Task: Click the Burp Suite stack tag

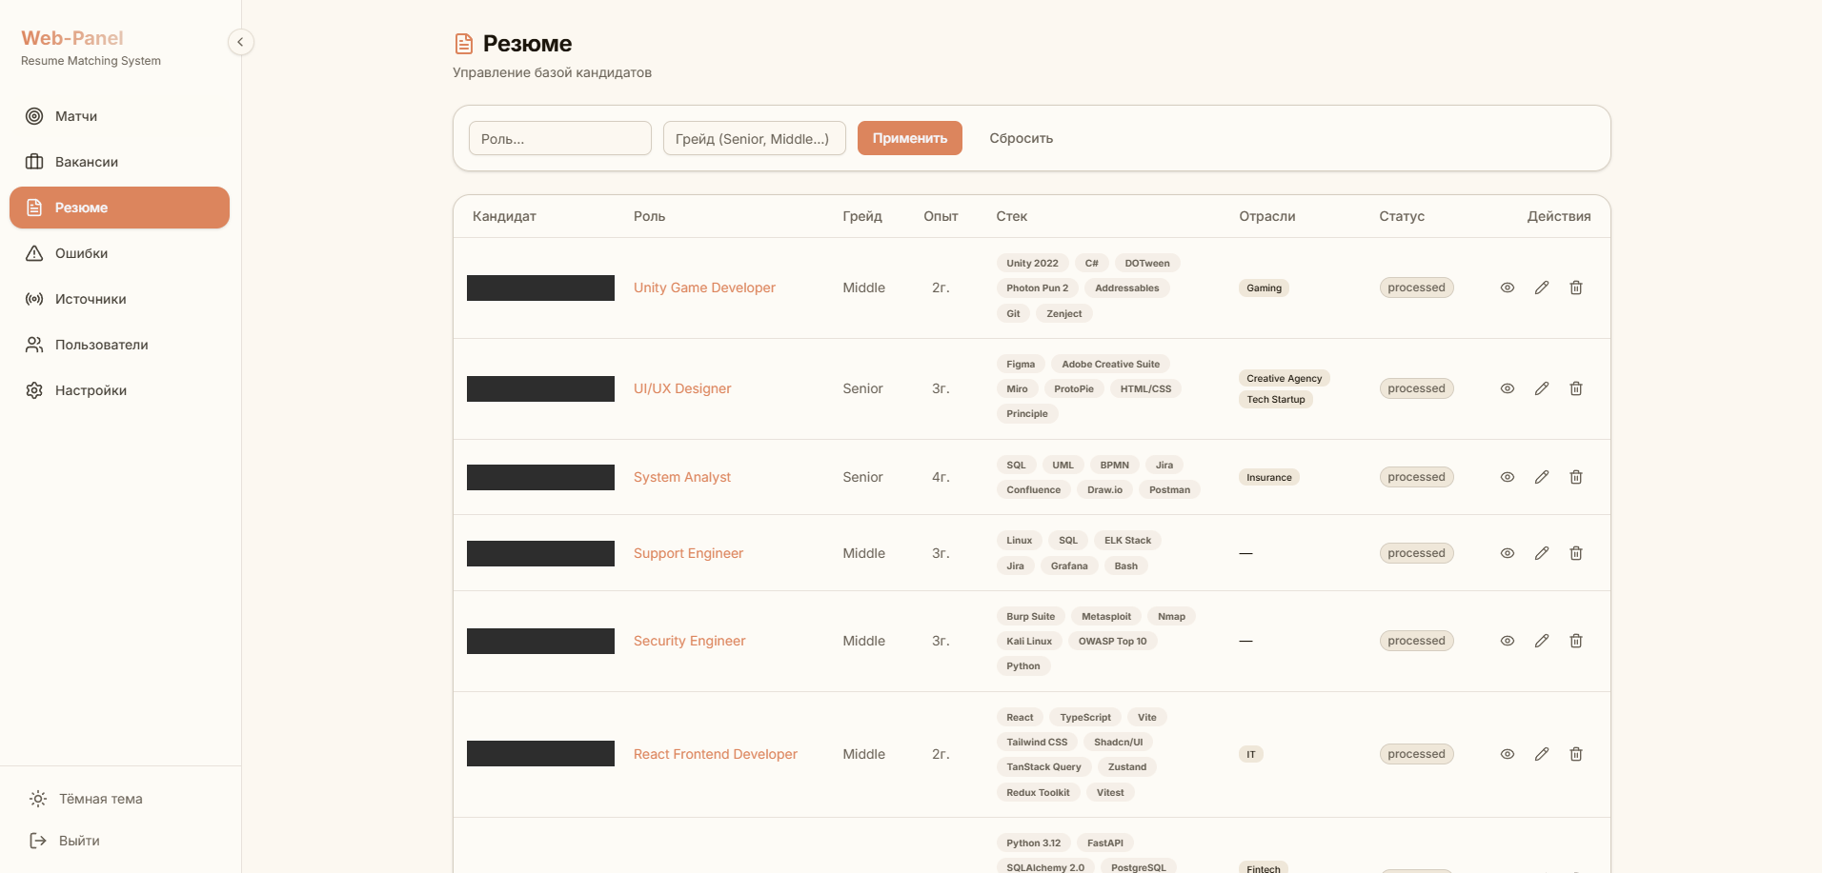Action: pos(1030,616)
